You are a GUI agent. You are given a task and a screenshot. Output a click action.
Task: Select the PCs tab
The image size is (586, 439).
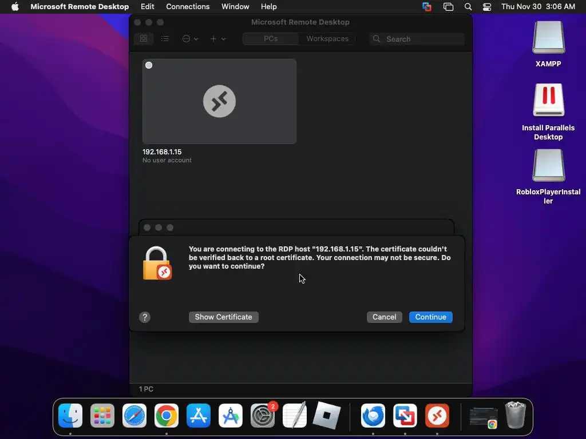click(x=271, y=38)
